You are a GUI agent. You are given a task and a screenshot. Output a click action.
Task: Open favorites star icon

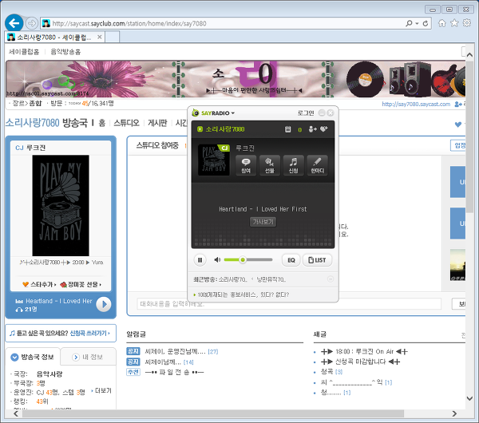[x=454, y=23]
